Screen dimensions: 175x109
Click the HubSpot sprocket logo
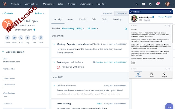pos(4,4)
